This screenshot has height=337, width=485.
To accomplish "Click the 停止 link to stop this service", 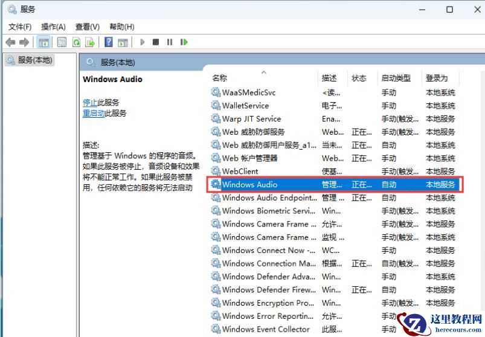I will click(x=90, y=102).
